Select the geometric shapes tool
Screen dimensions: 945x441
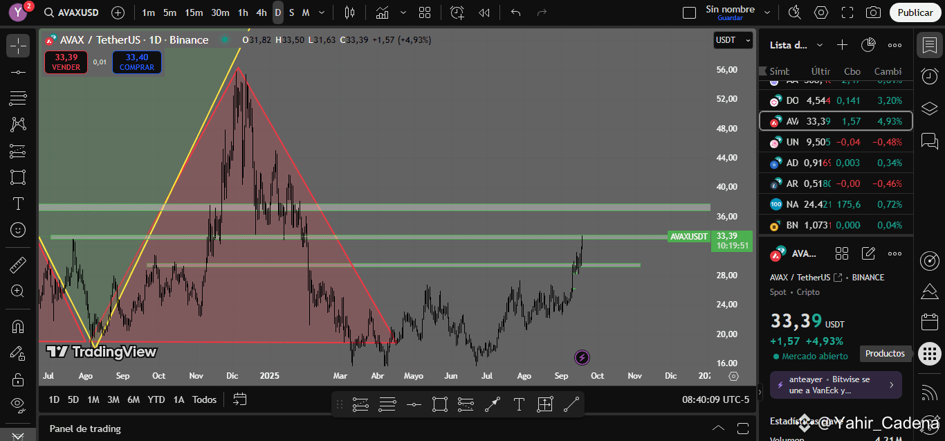(x=18, y=177)
